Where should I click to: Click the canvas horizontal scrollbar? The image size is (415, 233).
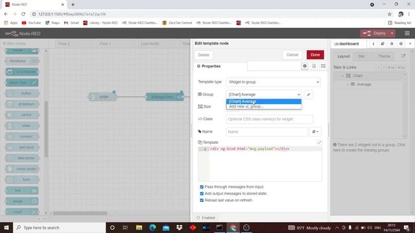[x=80, y=213]
